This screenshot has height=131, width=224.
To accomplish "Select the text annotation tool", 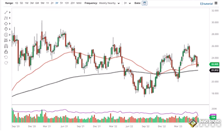I will coord(6,18).
